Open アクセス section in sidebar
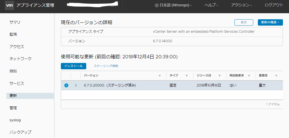 click(x=17, y=47)
